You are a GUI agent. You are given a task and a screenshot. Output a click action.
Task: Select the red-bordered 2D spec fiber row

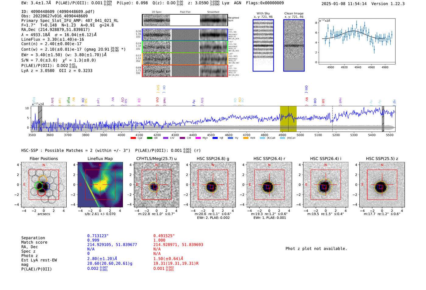coord(185,71)
